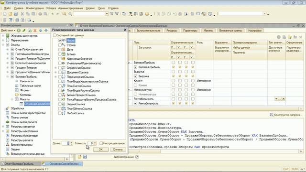Open the Действия dropdown menu
Screen dimensions: 306x172
pos(8,31)
